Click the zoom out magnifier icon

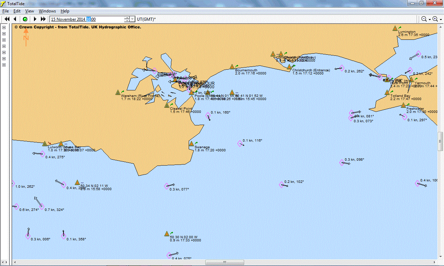(424, 19)
